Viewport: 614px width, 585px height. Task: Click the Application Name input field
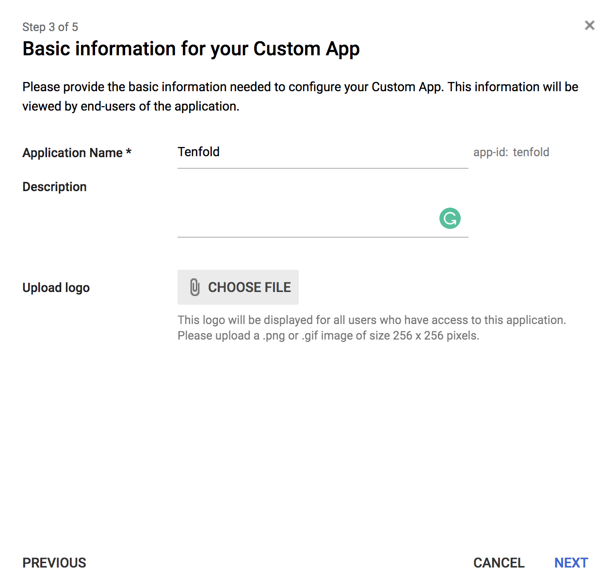[323, 153]
